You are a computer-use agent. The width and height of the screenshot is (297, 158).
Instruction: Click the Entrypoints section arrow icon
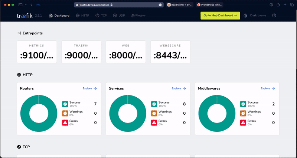(19, 33)
